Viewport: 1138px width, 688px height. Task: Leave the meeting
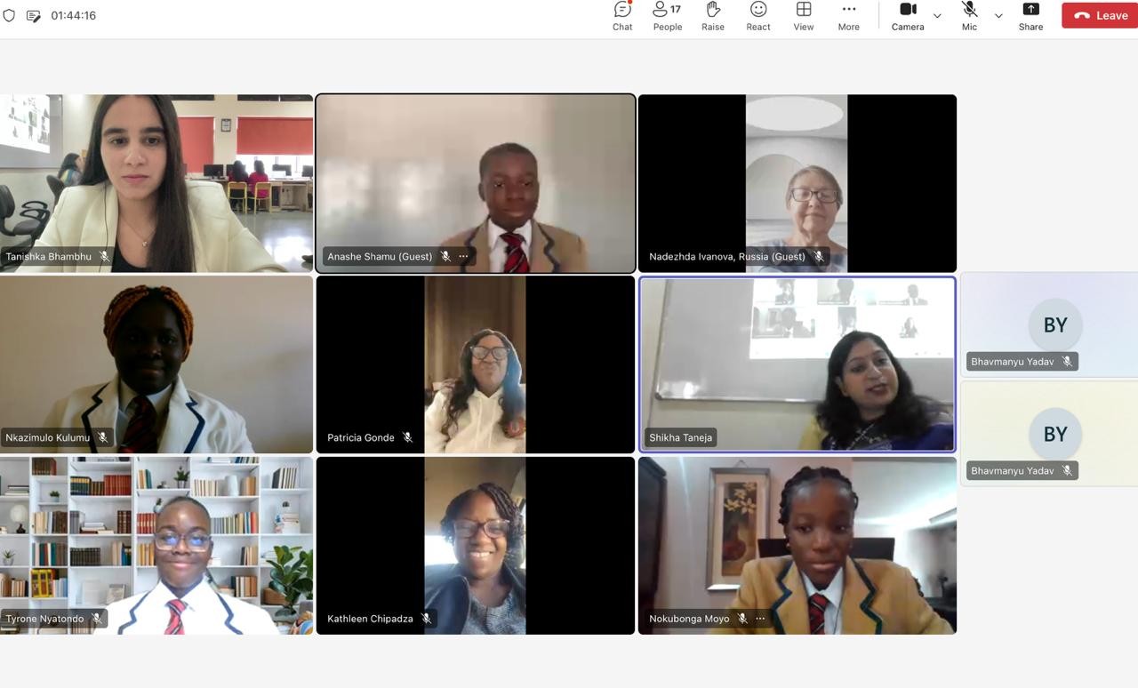pyautogui.click(x=1100, y=15)
